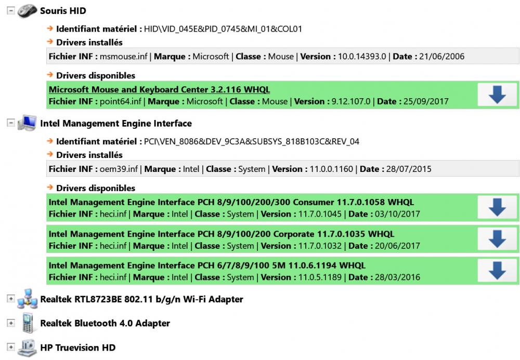Select HP Truevision HD label
The height and width of the screenshot is (360, 520).
[x=77, y=348]
